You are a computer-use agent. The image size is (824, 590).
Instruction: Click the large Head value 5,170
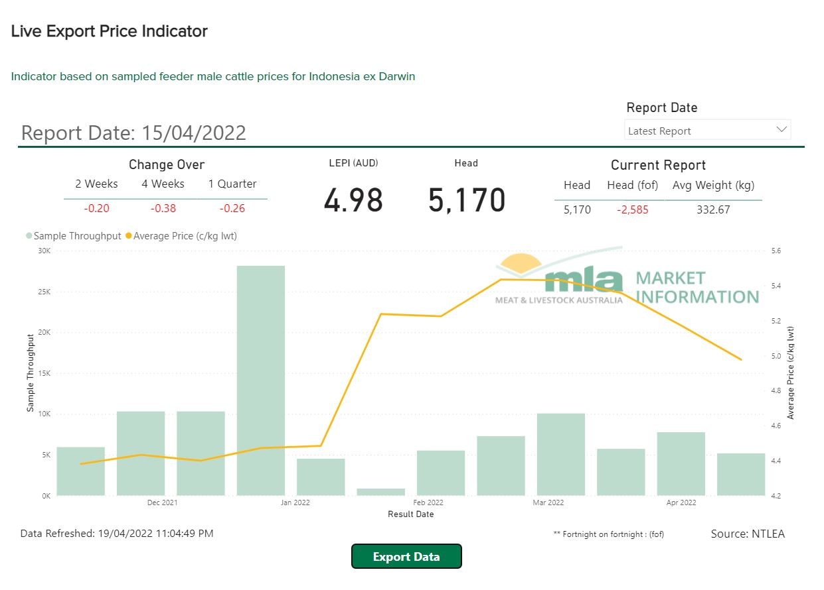(466, 201)
